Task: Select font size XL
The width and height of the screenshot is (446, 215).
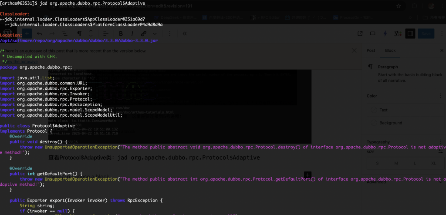Action: pyautogui.click(x=433, y=163)
